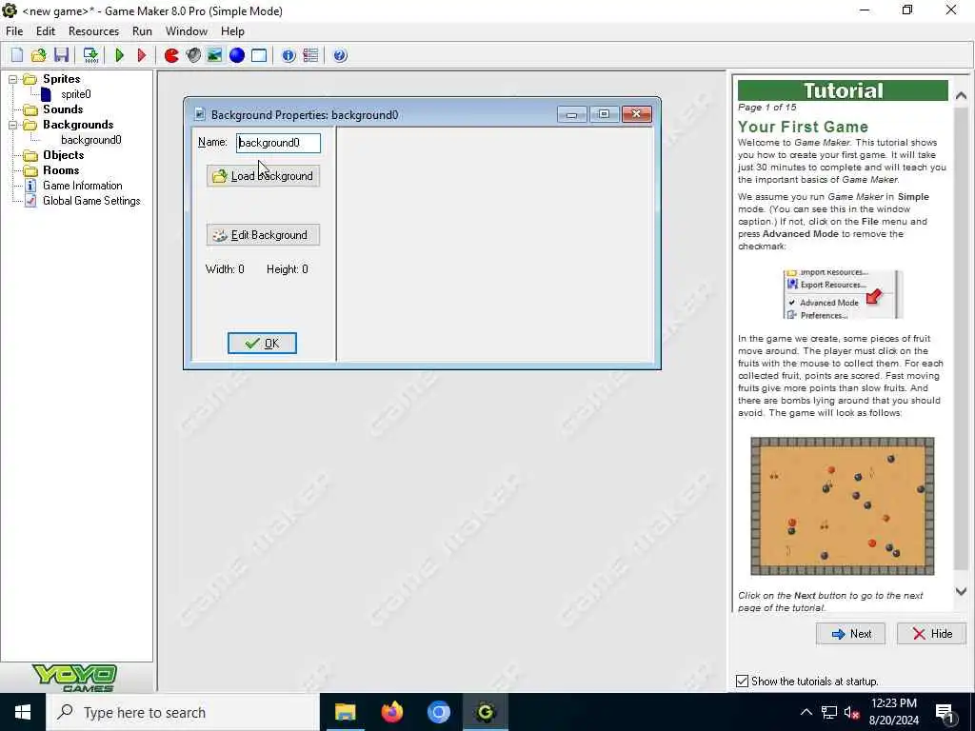The width and height of the screenshot is (975, 731).
Task: Create a sound with the speaker icon
Action: coord(193,55)
